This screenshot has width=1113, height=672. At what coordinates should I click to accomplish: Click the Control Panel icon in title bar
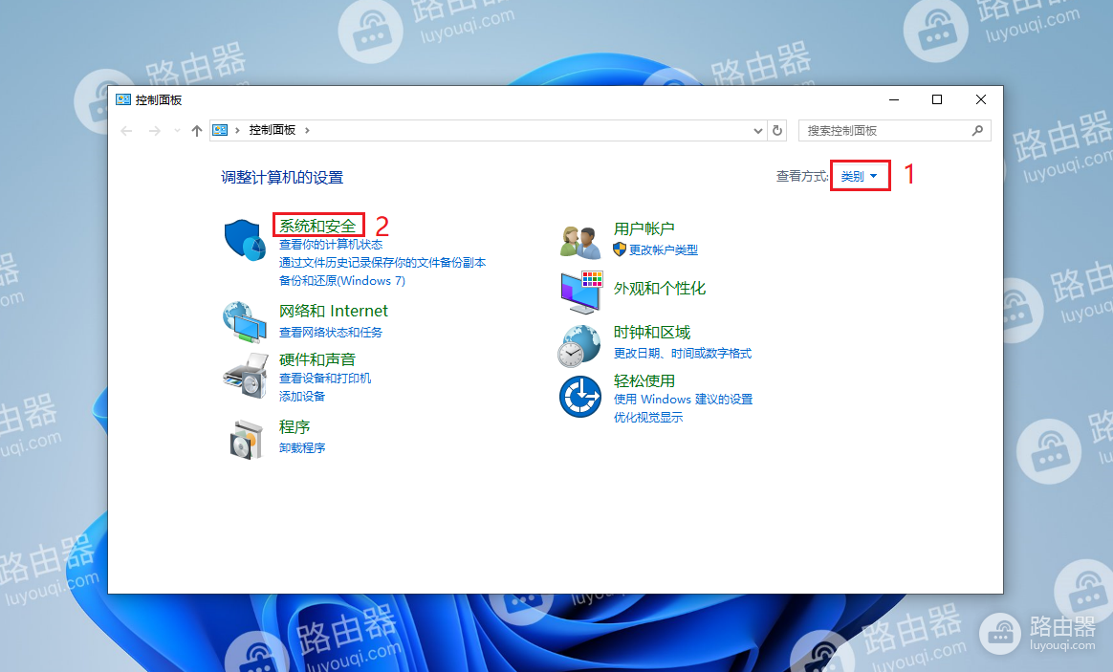click(123, 99)
